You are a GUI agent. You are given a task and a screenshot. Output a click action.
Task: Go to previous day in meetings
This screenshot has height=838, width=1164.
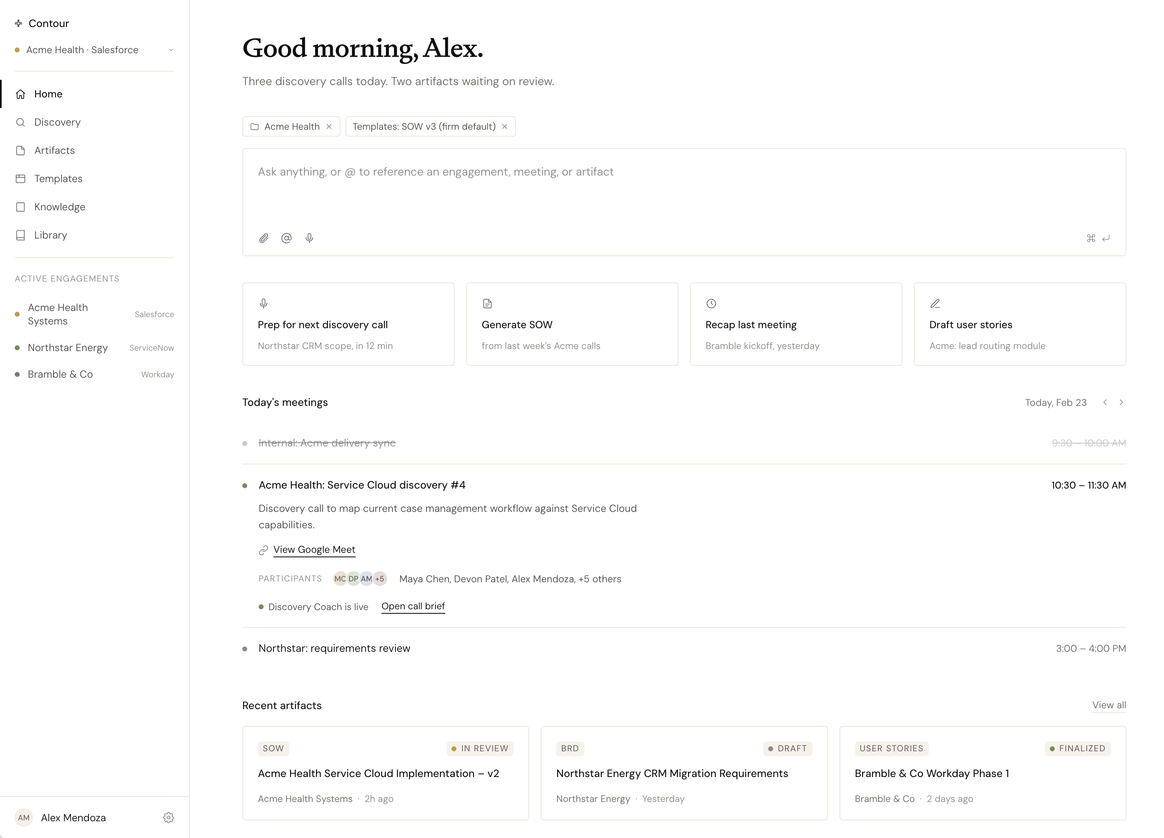point(1105,402)
